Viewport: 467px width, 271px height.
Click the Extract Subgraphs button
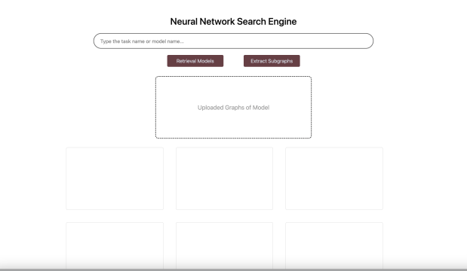point(272,61)
